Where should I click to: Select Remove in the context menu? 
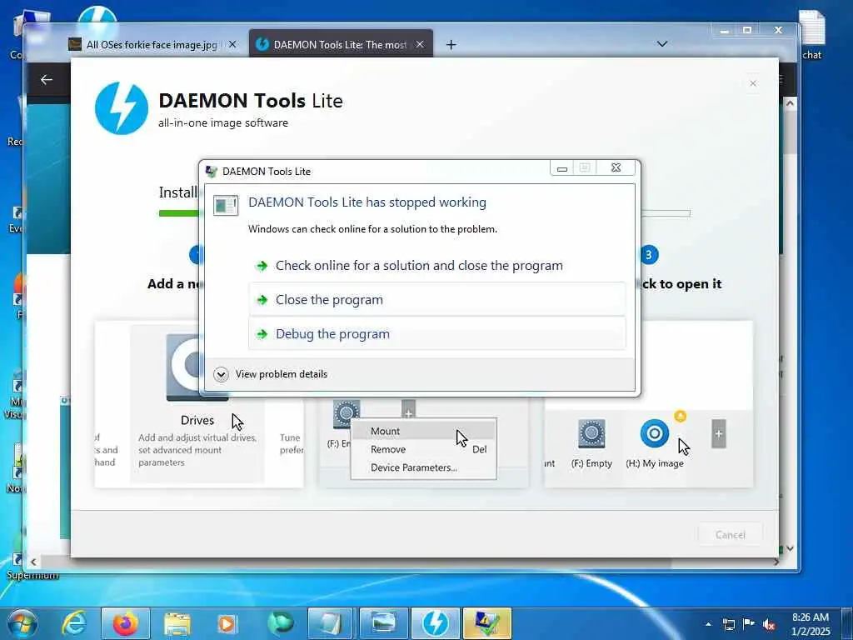pyautogui.click(x=424, y=449)
